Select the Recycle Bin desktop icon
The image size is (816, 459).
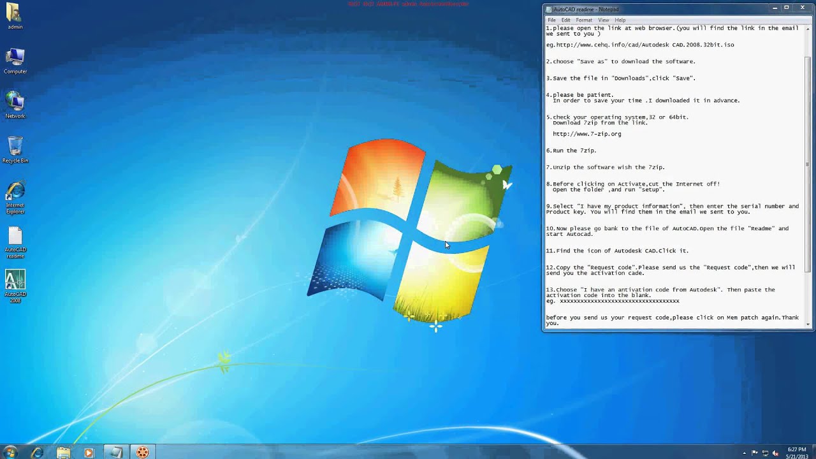[x=15, y=147]
